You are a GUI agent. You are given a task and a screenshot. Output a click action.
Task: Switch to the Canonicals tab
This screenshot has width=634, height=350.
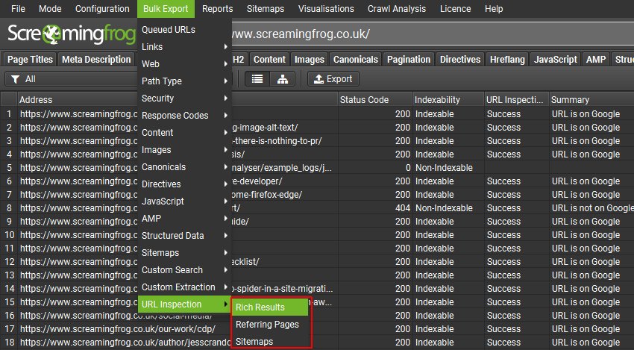click(x=355, y=60)
